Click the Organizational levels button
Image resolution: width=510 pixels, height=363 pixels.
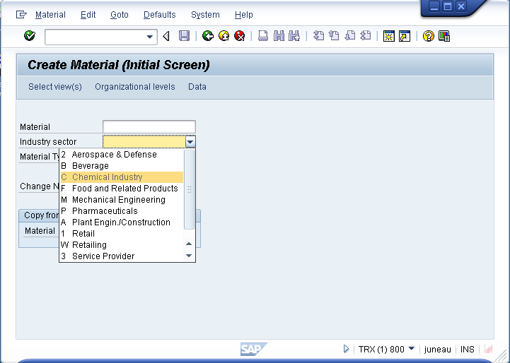pos(134,87)
